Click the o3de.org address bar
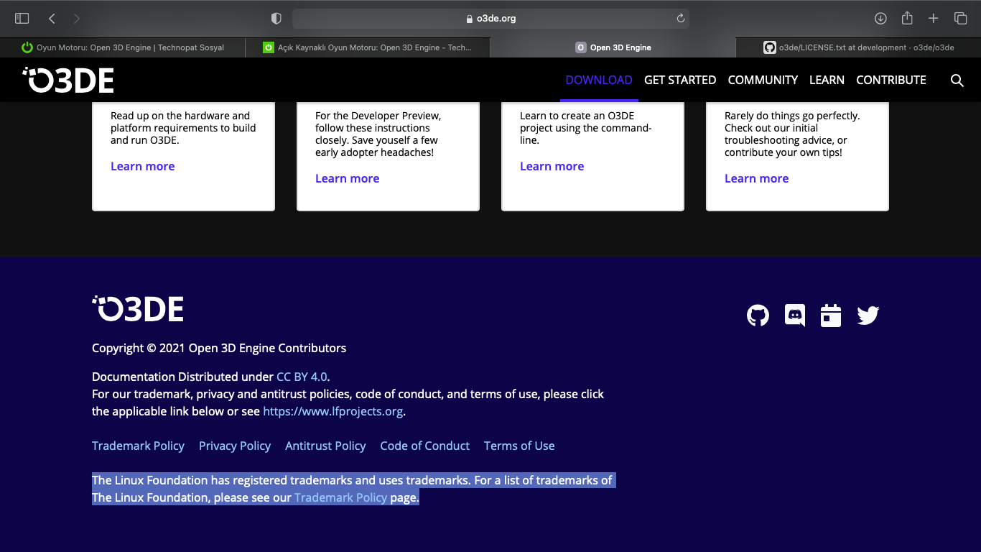This screenshot has height=552, width=981. (490, 19)
